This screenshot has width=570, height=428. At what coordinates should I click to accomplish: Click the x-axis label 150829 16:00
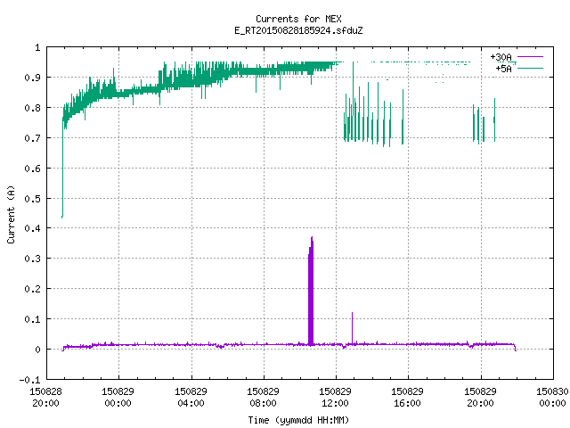tap(408, 398)
